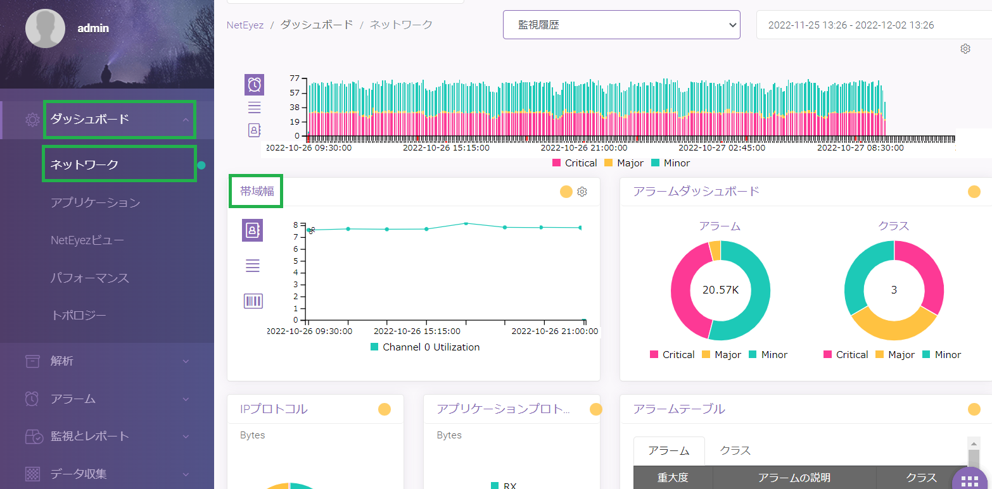
Task: Click teal Minor segment of アラーム donut
Action: 760,291
